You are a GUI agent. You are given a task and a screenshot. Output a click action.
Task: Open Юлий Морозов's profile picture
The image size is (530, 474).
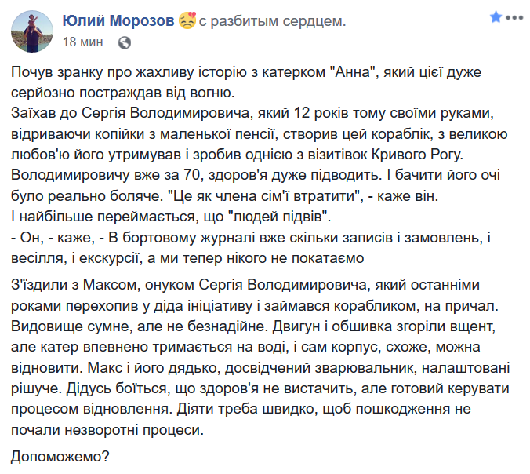point(32,31)
